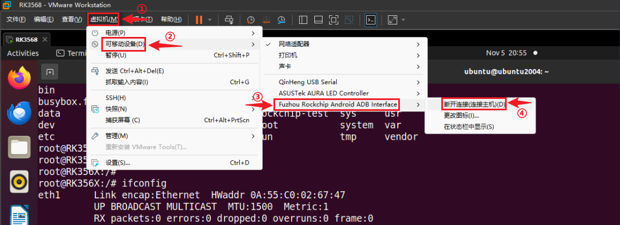This screenshot has height=225, width=620.
Task: Click 更改图标(I)... option
Action: coord(461,115)
